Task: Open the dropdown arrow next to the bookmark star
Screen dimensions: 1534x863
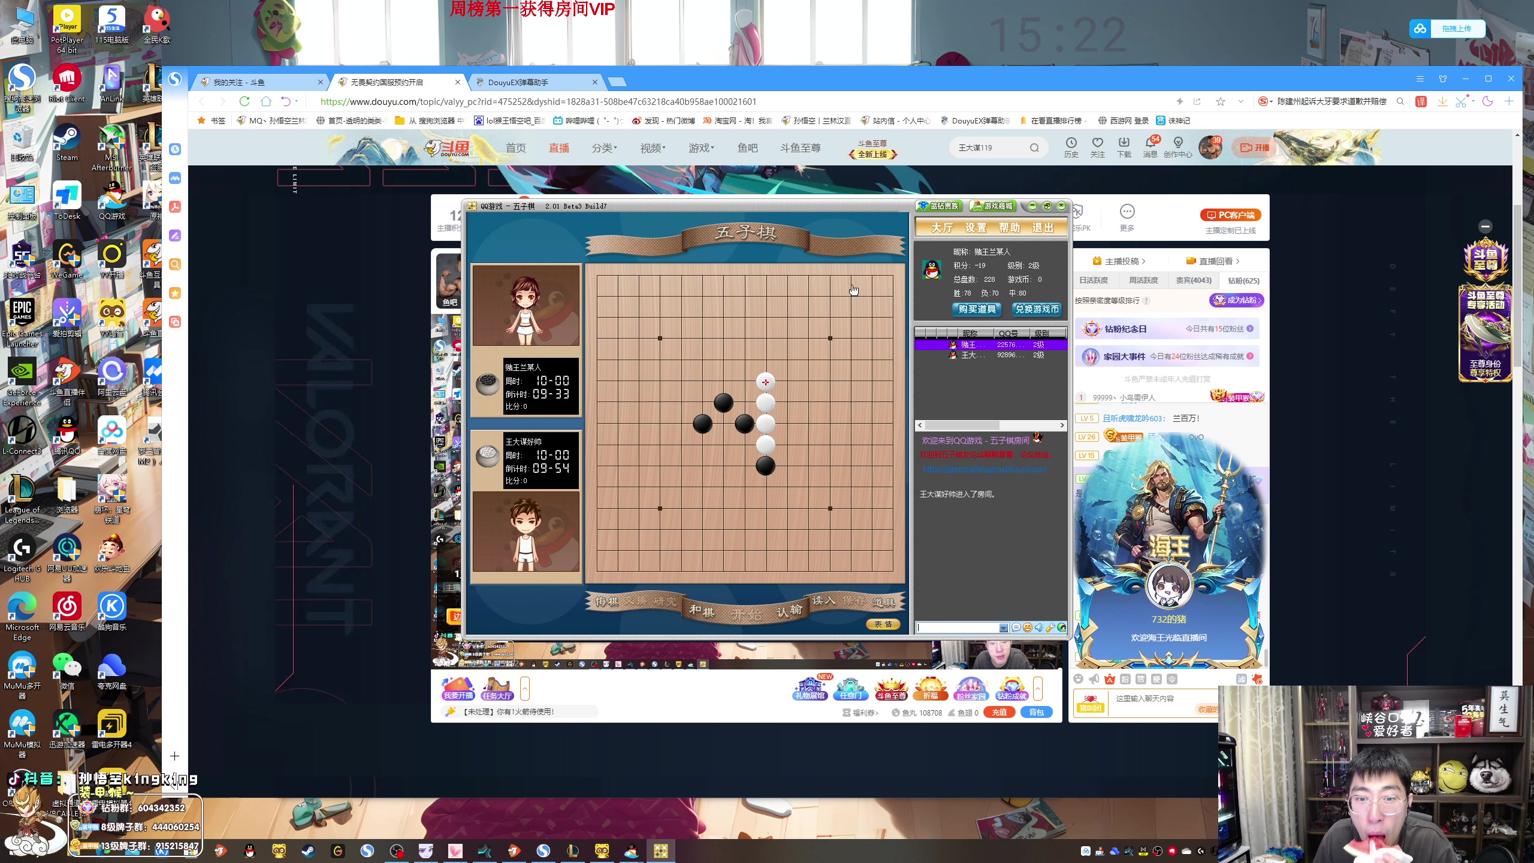Action: 1241,101
